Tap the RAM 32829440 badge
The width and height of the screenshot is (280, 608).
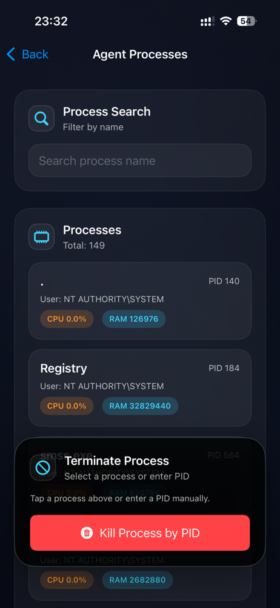pos(140,406)
